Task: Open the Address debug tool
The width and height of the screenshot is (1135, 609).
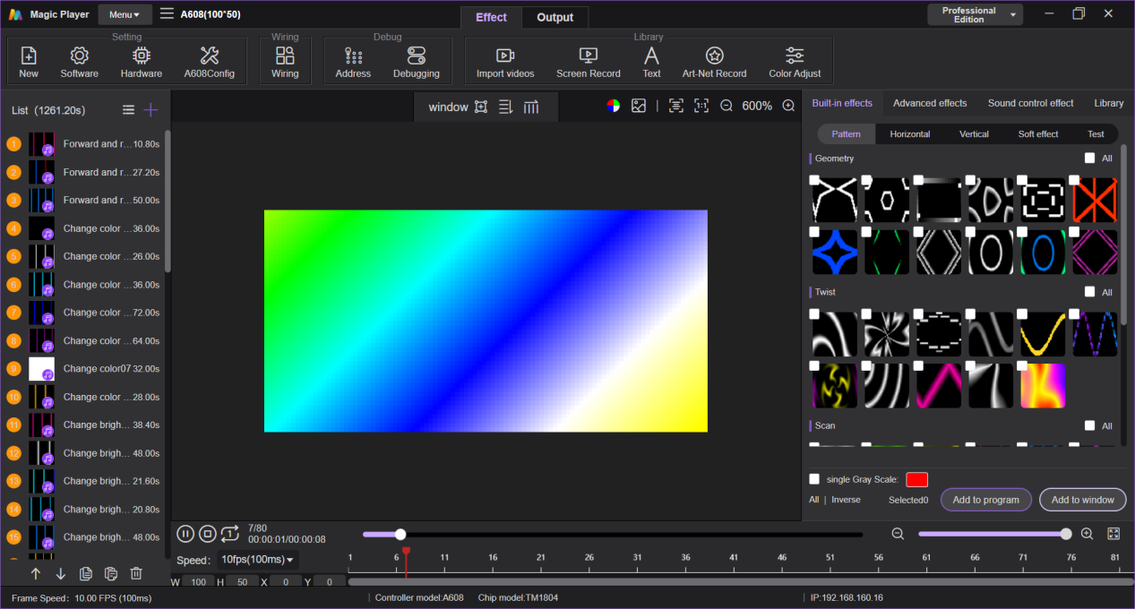Action: (353, 63)
